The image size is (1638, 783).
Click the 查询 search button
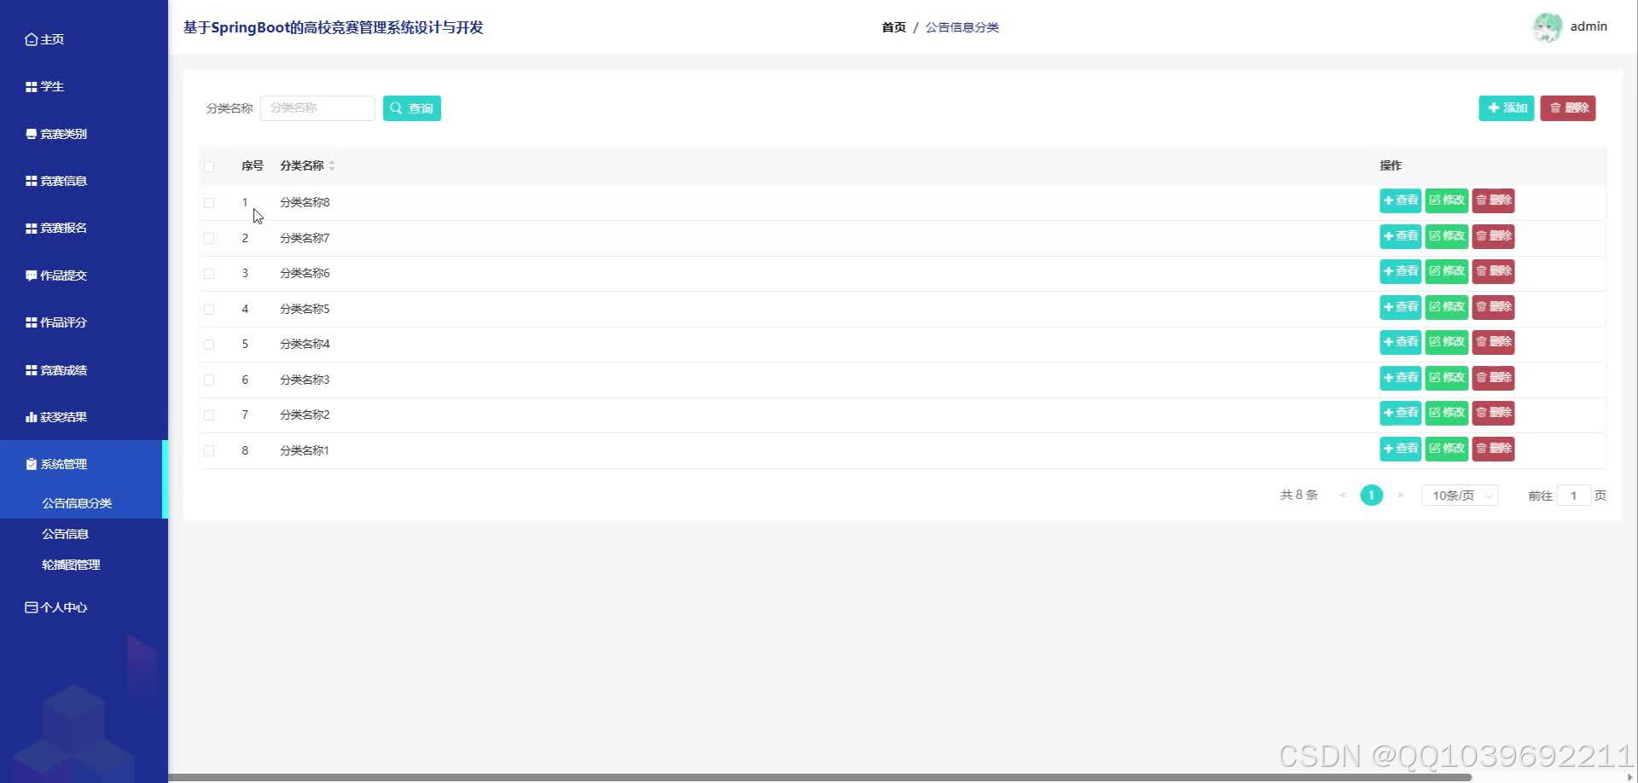click(x=412, y=108)
